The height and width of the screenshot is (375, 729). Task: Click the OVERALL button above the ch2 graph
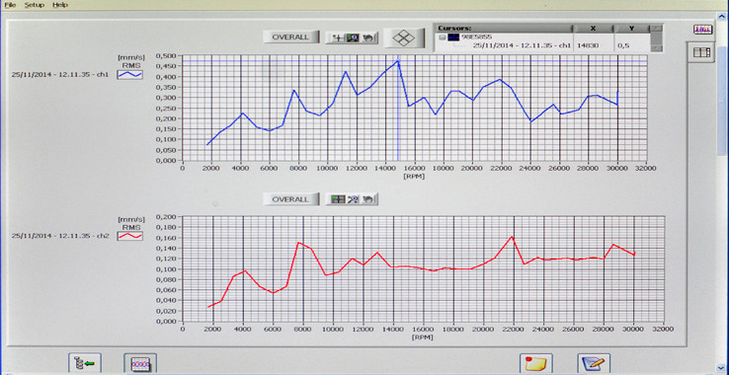click(291, 199)
